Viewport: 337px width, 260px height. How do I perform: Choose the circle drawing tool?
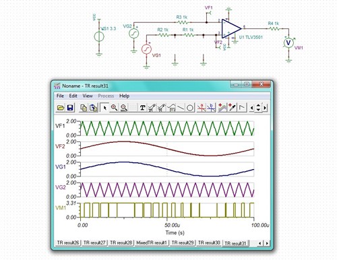(190, 108)
